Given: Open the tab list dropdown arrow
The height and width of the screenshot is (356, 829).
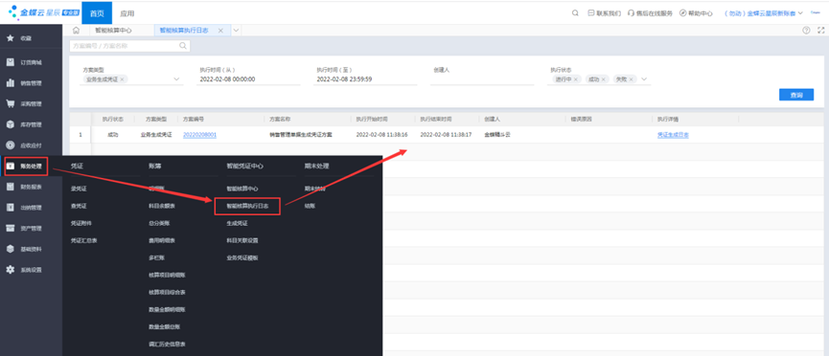Looking at the screenshot, I should tap(236, 31).
